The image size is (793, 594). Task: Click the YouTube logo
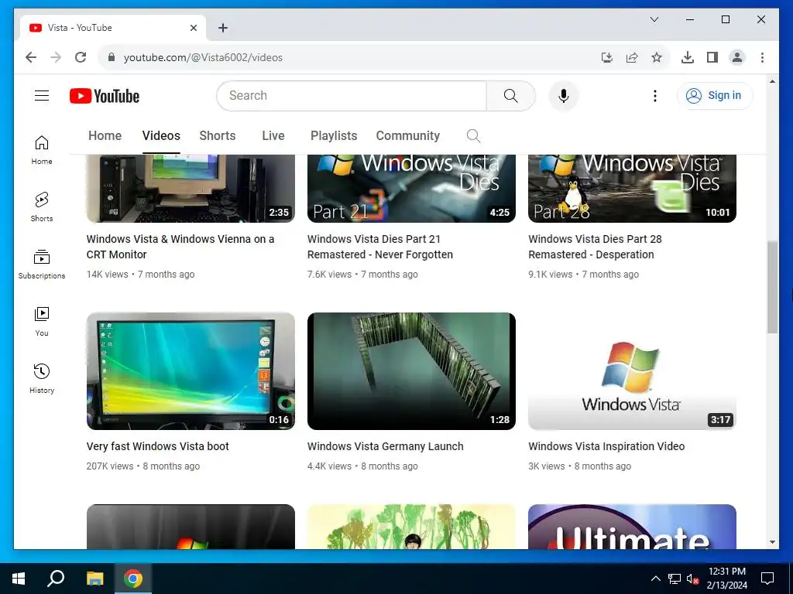105,96
